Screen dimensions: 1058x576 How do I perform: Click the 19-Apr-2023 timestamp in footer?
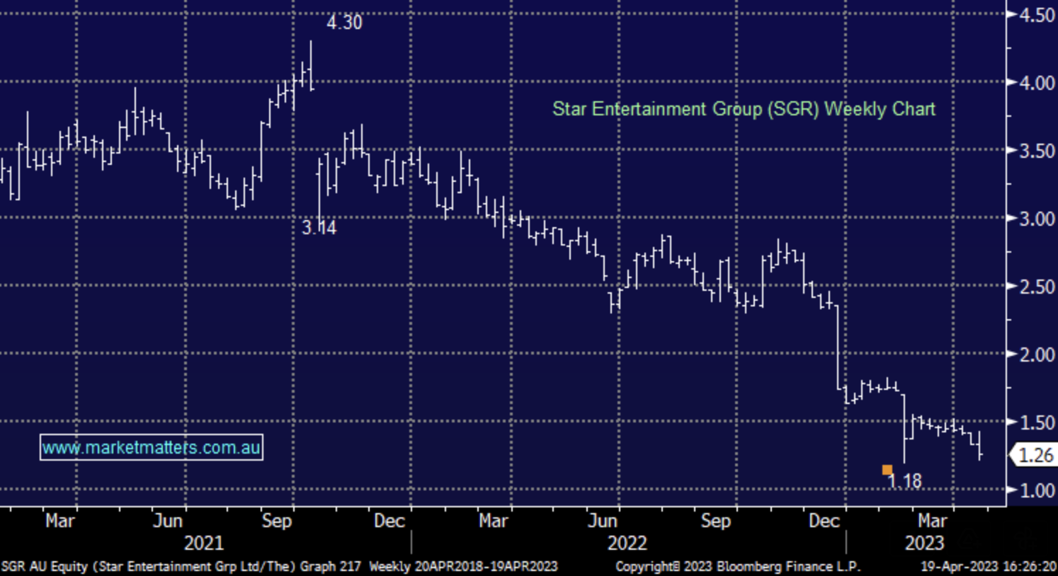[x=988, y=567]
